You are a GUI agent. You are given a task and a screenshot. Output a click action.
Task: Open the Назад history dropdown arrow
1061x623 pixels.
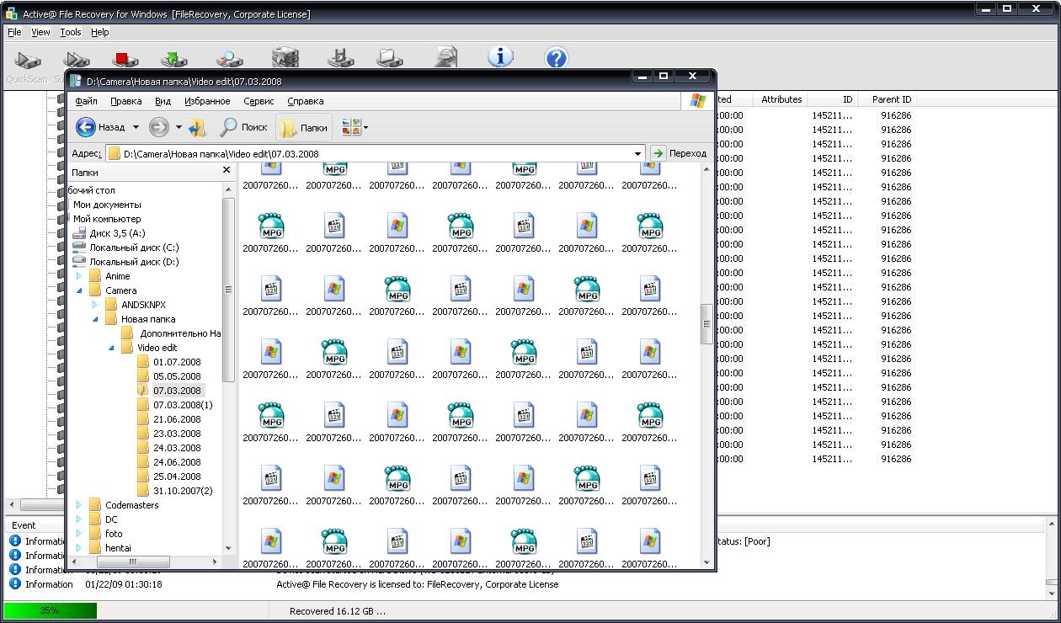click(x=136, y=128)
